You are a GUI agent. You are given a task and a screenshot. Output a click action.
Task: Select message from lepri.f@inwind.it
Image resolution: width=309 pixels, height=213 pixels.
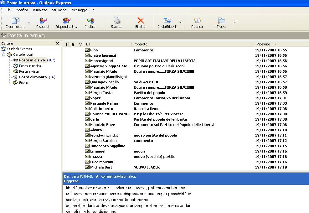tap(186, 135)
